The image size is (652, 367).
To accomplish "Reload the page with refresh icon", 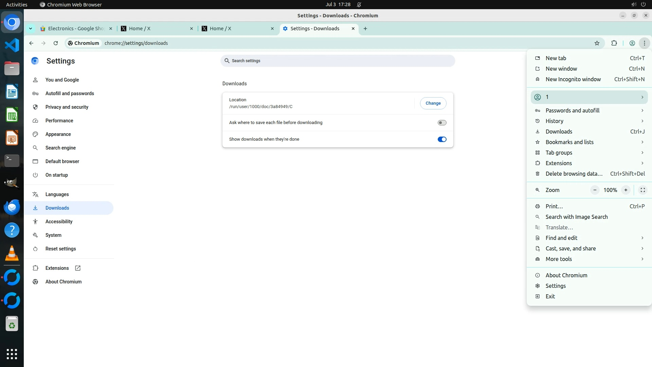I will click(x=56, y=43).
